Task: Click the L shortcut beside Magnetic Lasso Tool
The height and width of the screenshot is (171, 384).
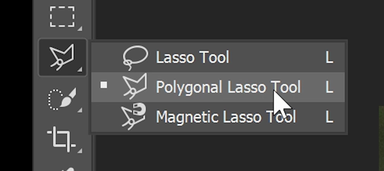Action: coord(329,116)
